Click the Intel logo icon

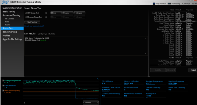(5, 2)
